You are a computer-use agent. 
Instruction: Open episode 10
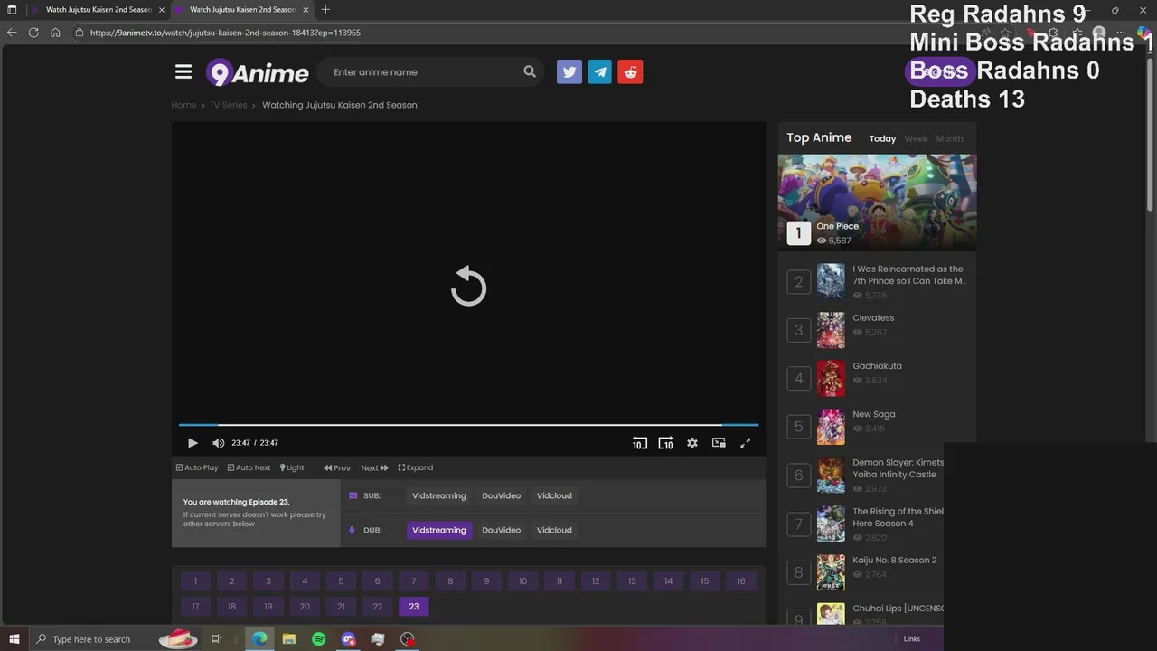[x=522, y=581]
